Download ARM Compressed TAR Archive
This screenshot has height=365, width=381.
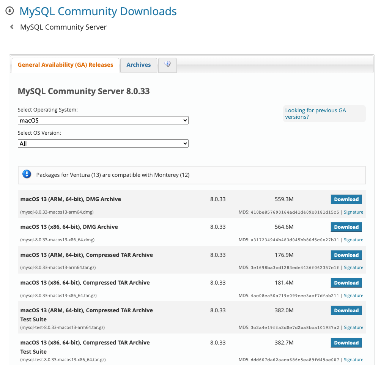pos(346,255)
